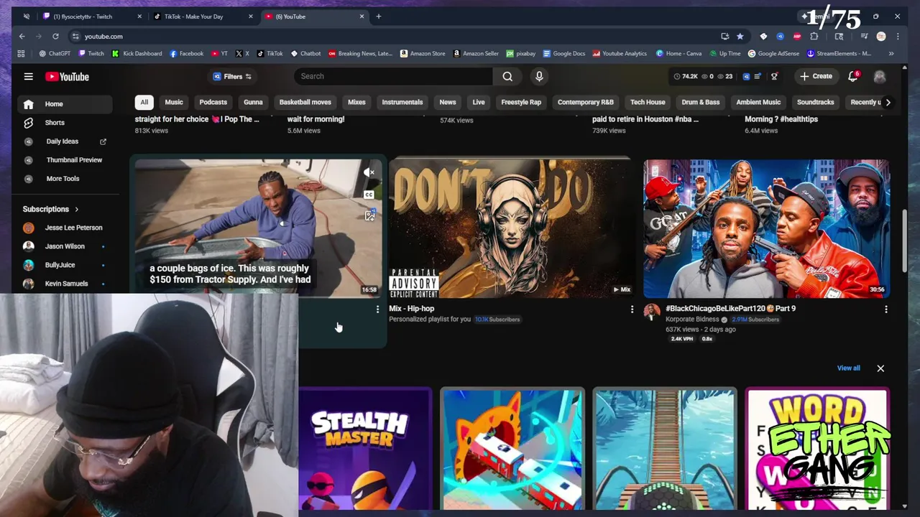Open the Korporate Bidness channel link

tap(693, 320)
